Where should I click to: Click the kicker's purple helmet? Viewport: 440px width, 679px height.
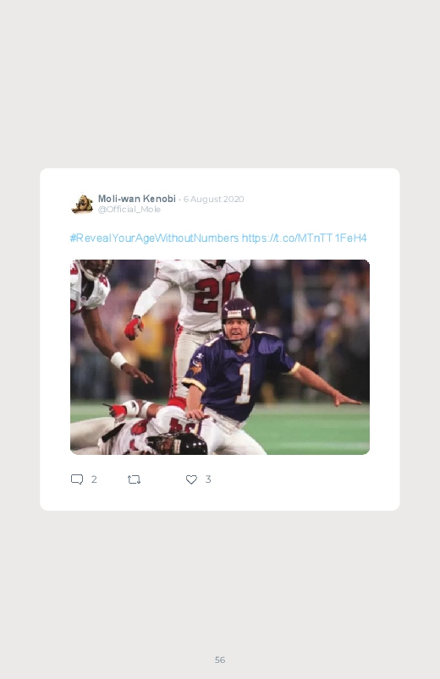click(x=238, y=314)
